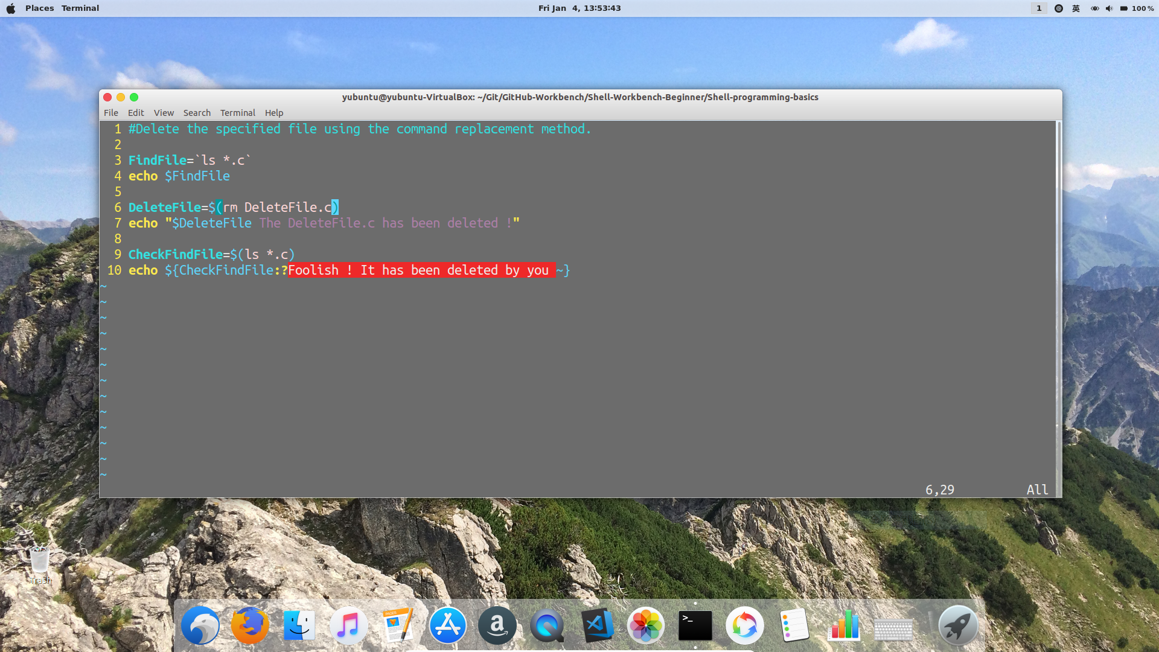Open the Photos pinwheel icon
The image size is (1159, 652).
pos(645,625)
